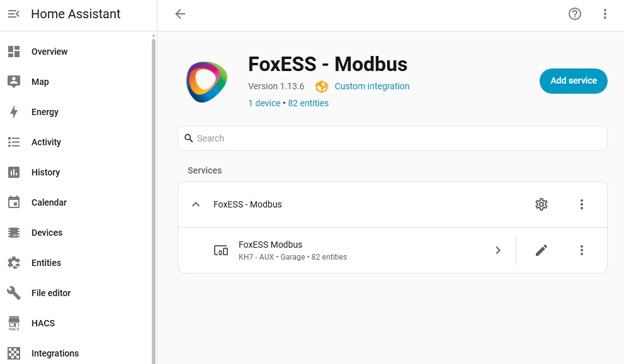
Task: Open File editor in the sidebar
Action: pos(76,293)
